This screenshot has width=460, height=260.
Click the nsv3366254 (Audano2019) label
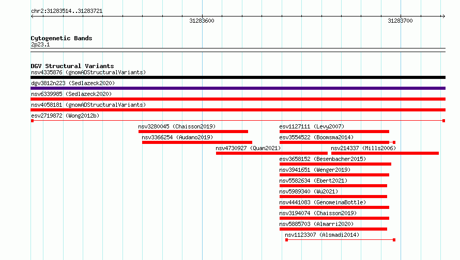[177, 137]
